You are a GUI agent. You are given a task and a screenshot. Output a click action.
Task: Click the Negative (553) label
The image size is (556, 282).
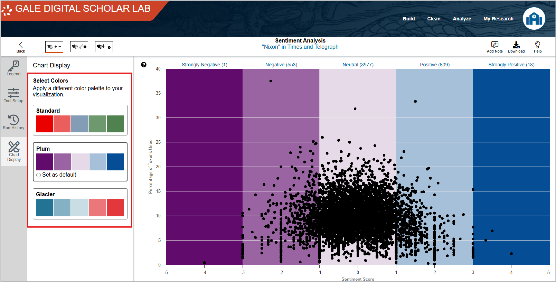coord(281,65)
